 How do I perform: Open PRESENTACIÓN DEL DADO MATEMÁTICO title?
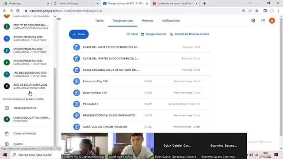109,115
